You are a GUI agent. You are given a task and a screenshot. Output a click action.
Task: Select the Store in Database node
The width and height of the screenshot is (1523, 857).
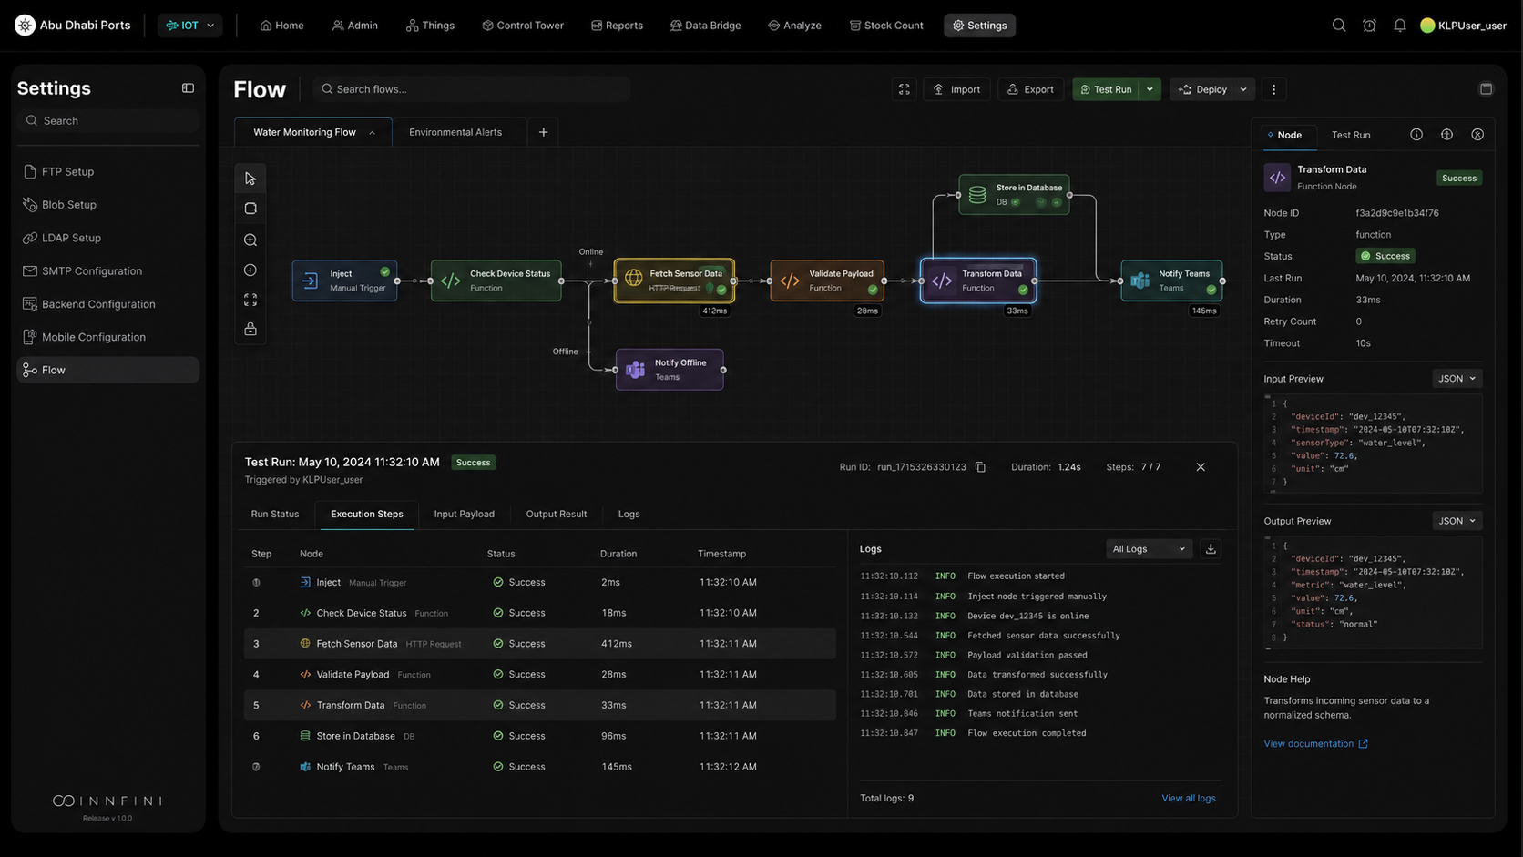point(1014,195)
